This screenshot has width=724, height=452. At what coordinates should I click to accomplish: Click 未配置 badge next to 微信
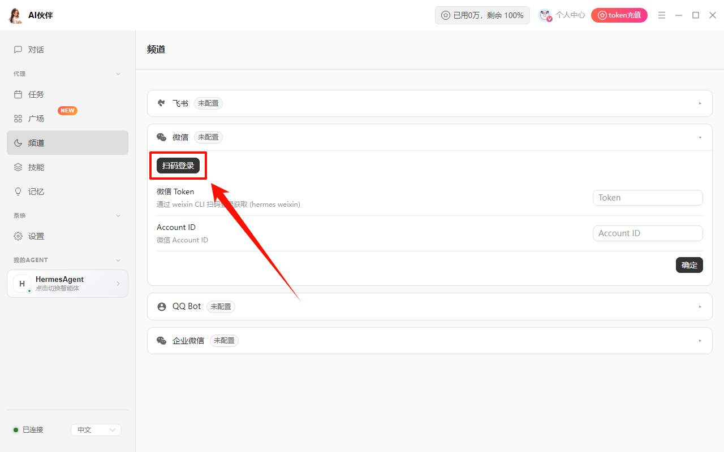pyautogui.click(x=208, y=137)
